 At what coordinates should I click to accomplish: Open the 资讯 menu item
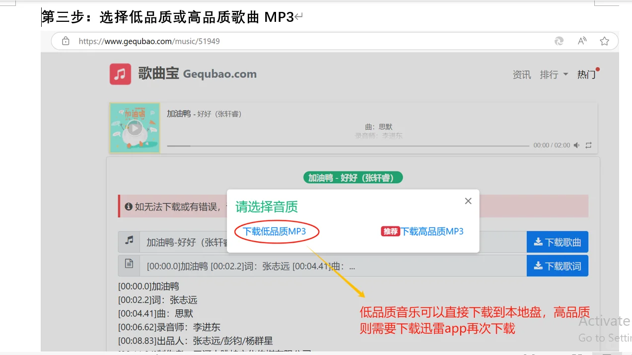pos(521,74)
